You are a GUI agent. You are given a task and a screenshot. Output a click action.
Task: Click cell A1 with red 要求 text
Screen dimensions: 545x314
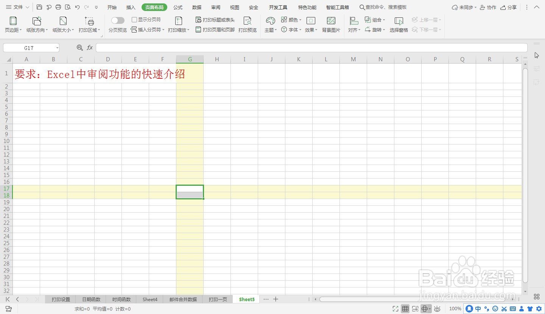[x=26, y=73]
